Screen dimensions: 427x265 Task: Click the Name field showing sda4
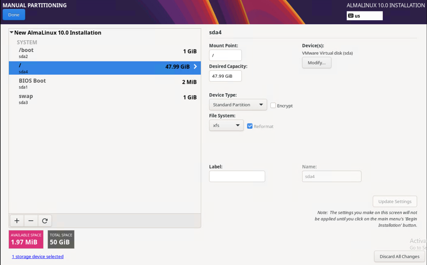[332, 176]
